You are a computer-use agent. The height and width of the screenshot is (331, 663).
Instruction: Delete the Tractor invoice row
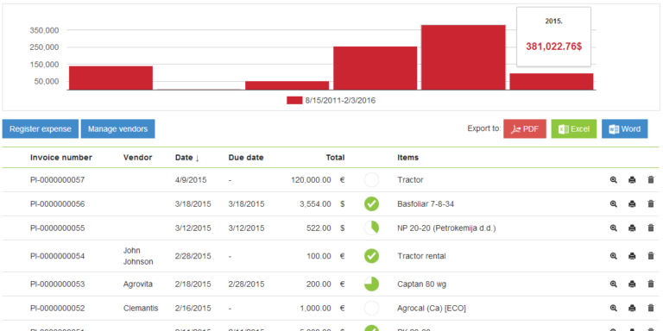[x=651, y=180]
